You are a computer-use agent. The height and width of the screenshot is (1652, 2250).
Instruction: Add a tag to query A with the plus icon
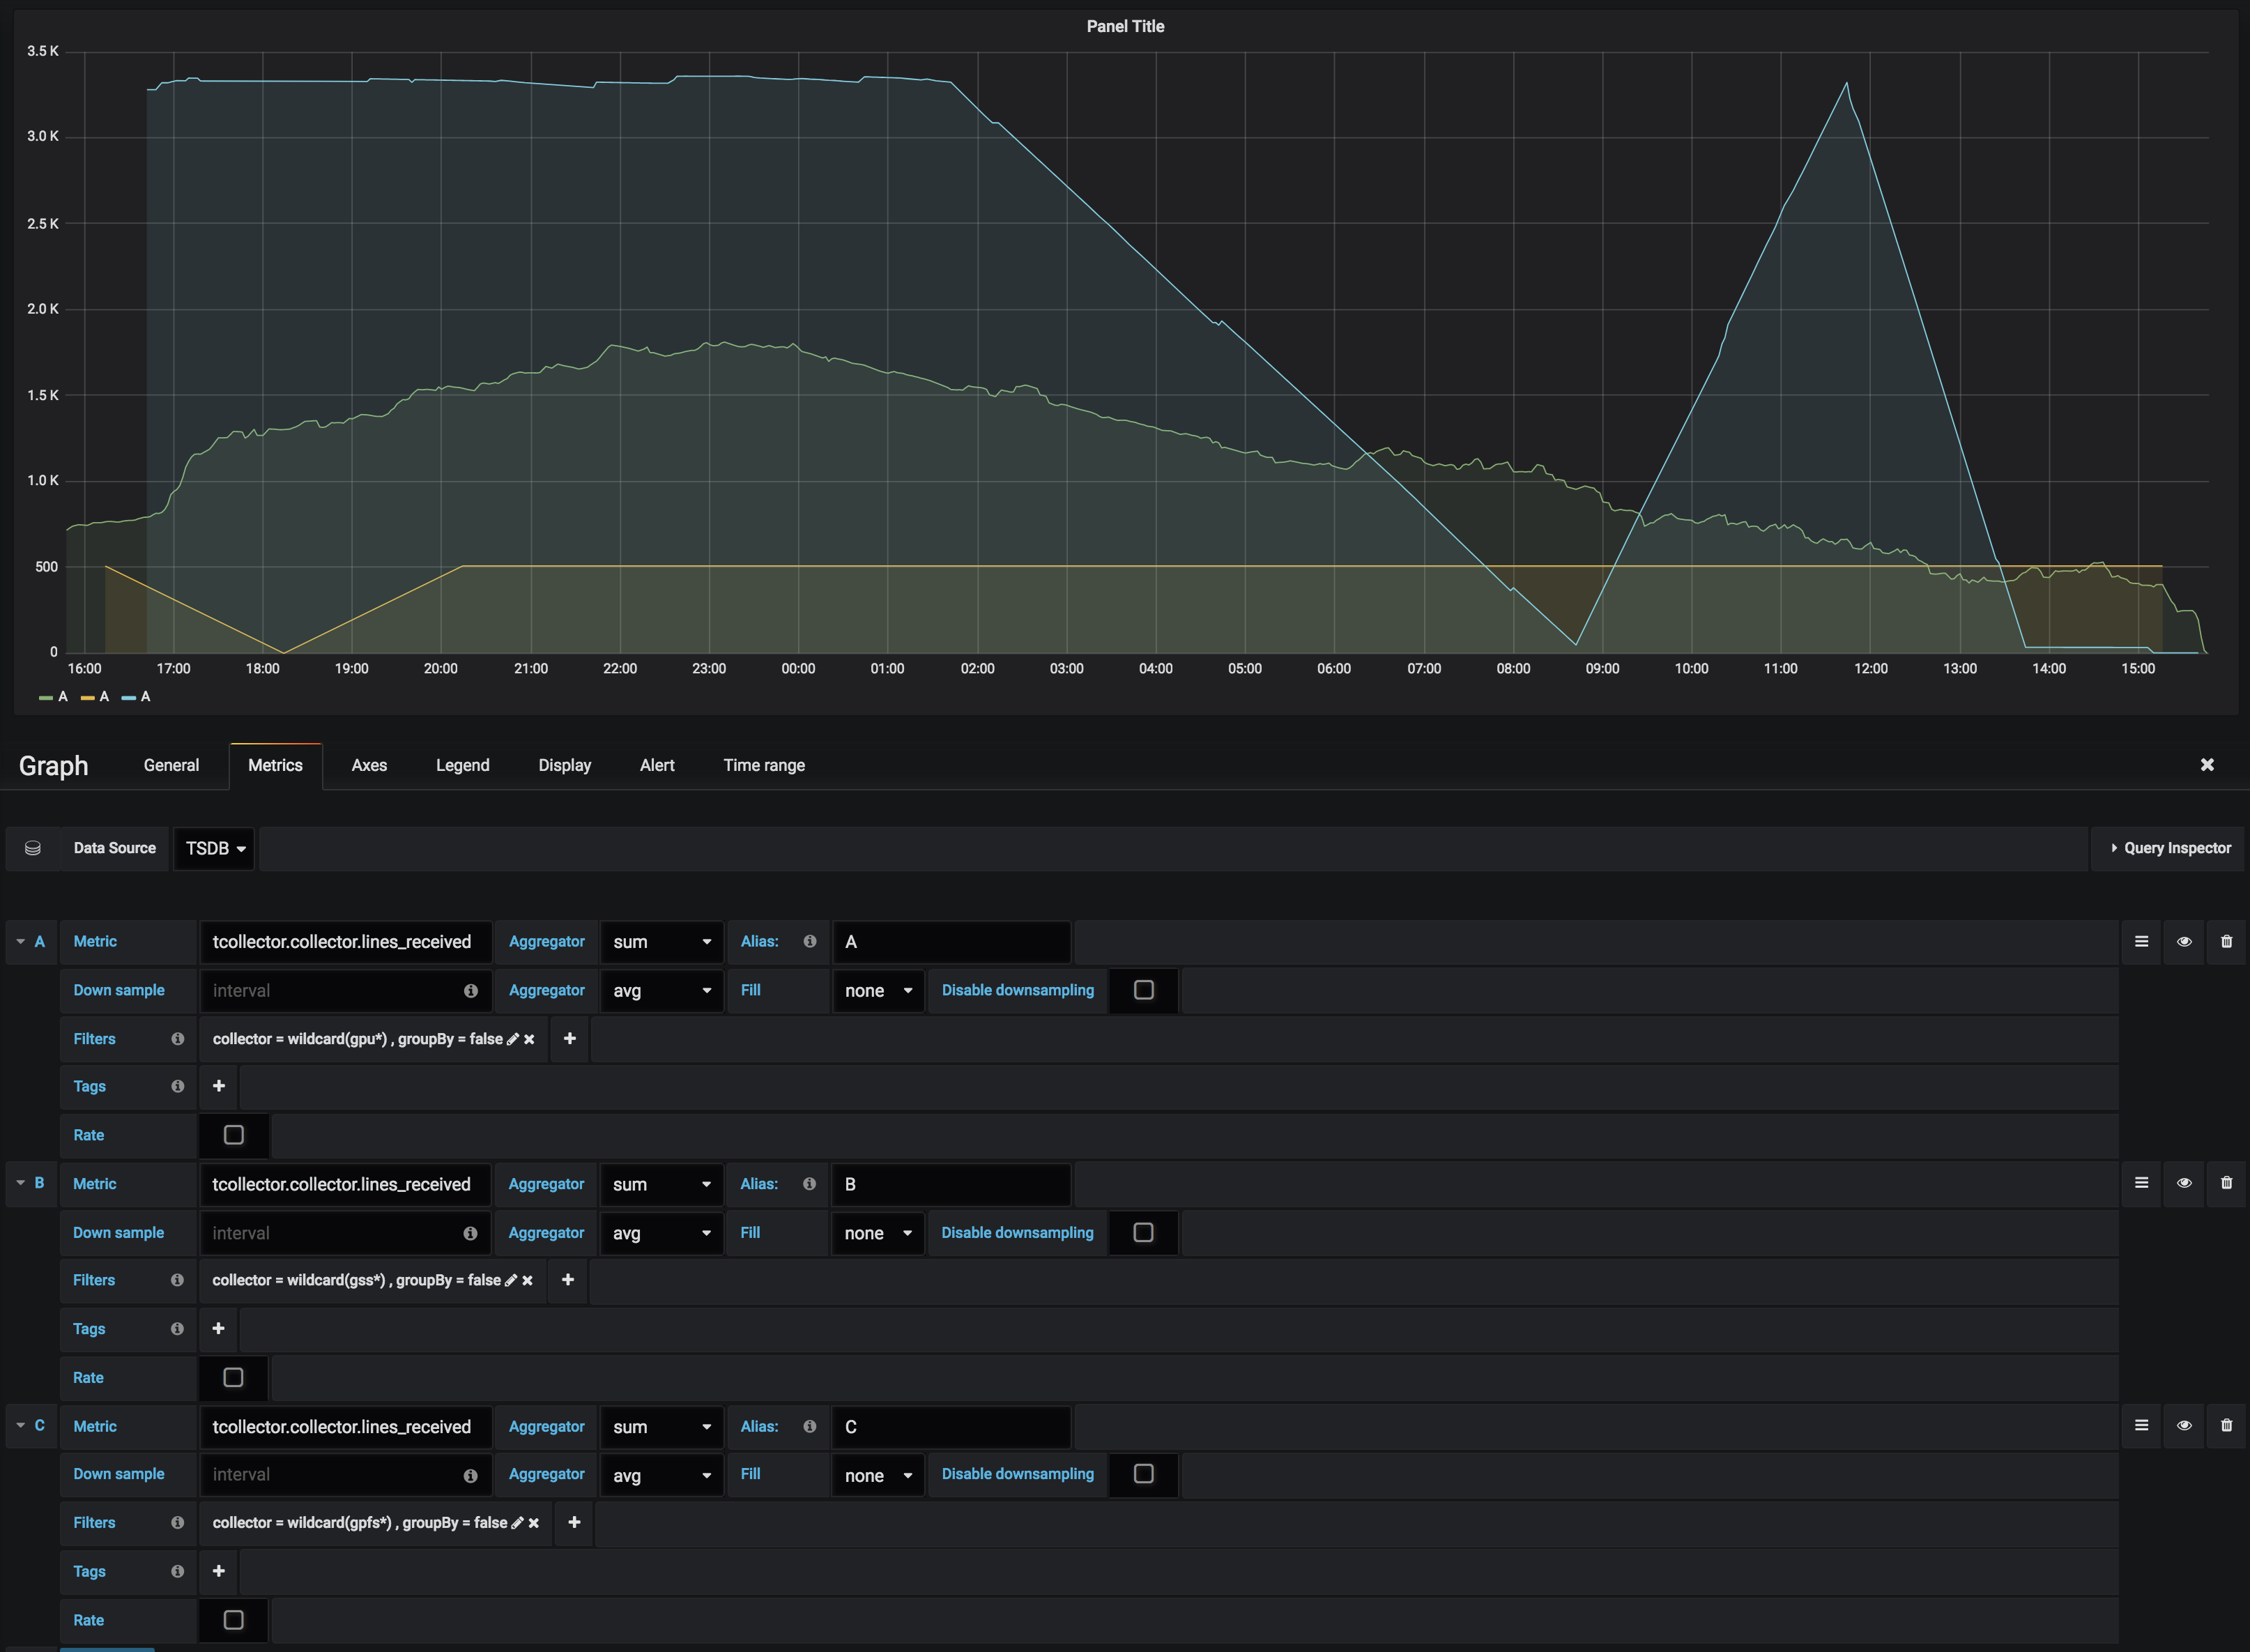point(218,1086)
